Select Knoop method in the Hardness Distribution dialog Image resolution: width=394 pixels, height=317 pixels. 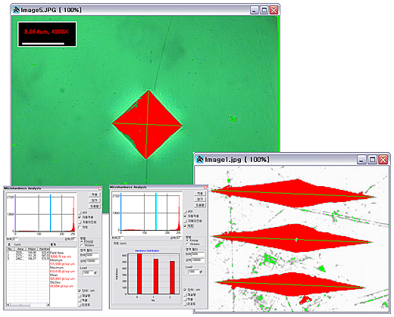coord(187,241)
